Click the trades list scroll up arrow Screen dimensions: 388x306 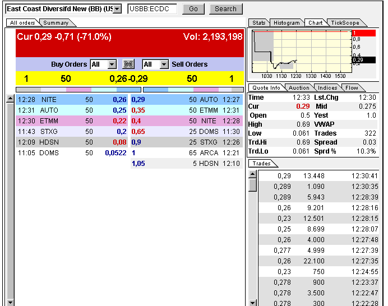pyautogui.click(x=252, y=175)
